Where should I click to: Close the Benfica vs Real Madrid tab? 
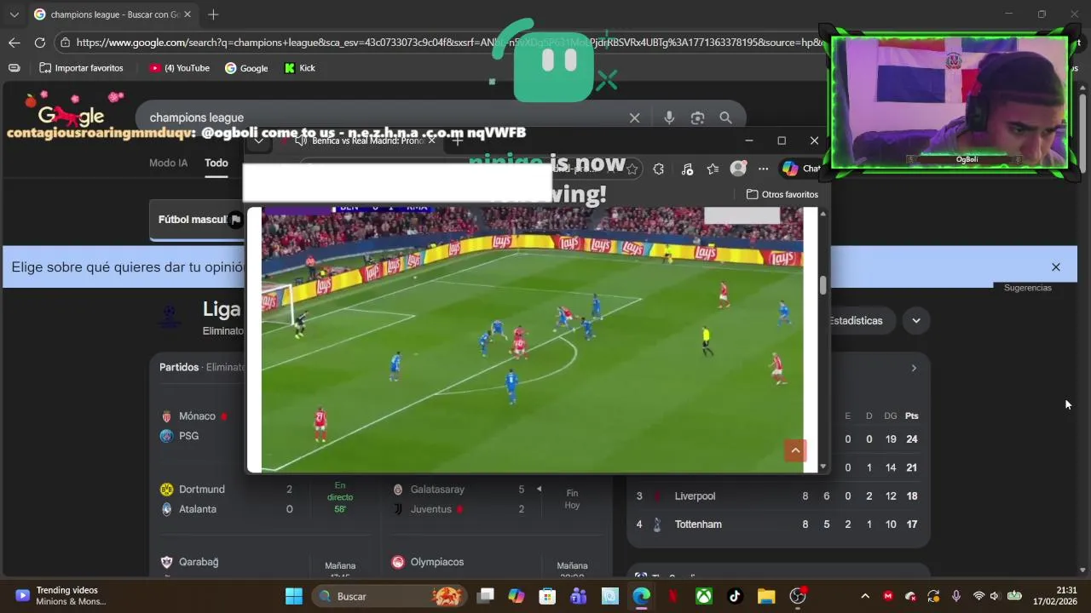point(431,140)
